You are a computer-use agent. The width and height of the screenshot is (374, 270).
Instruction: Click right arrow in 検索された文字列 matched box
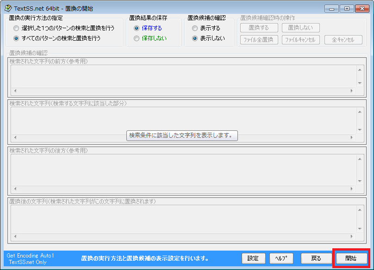(352, 137)
